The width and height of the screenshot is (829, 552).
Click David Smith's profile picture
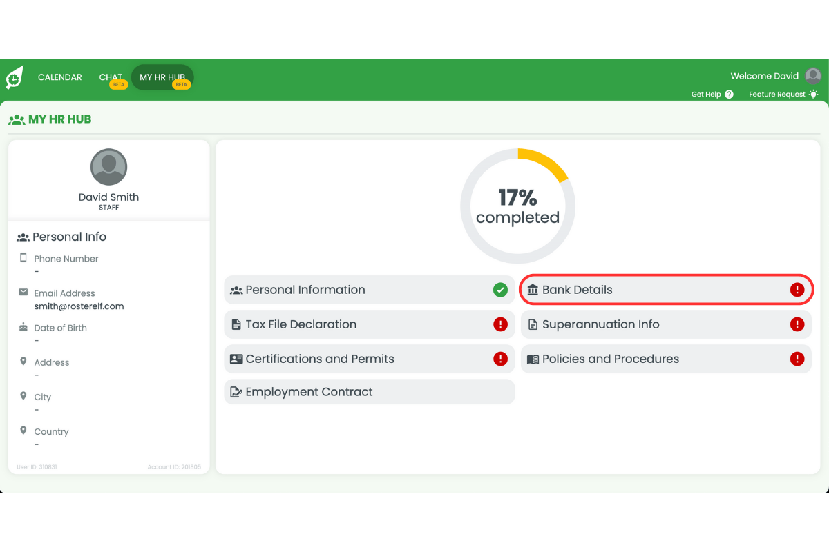tap(108, 167)
